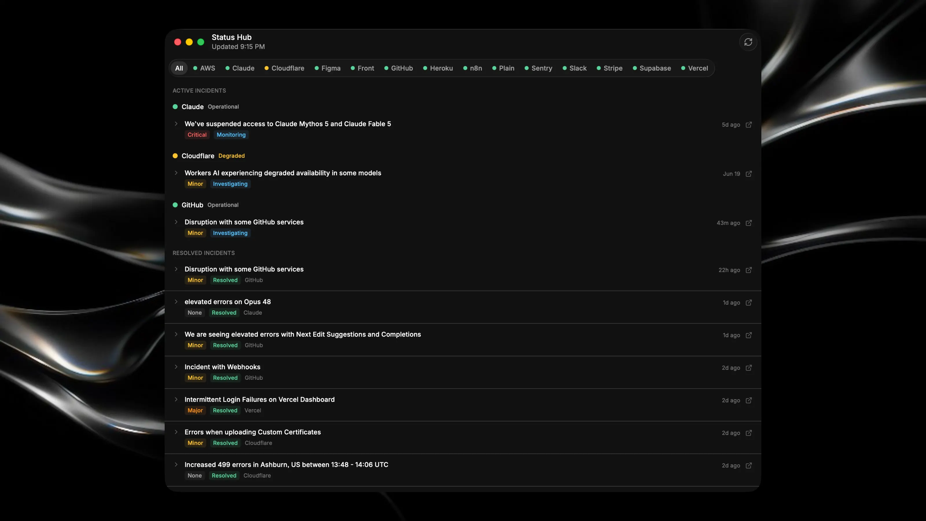Expand the Incident with Webhooks row
Viewport: 926px width, 521px height.
click(176, 367)
